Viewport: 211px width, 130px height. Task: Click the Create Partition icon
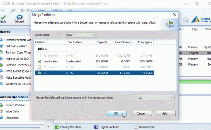(2, 105)
